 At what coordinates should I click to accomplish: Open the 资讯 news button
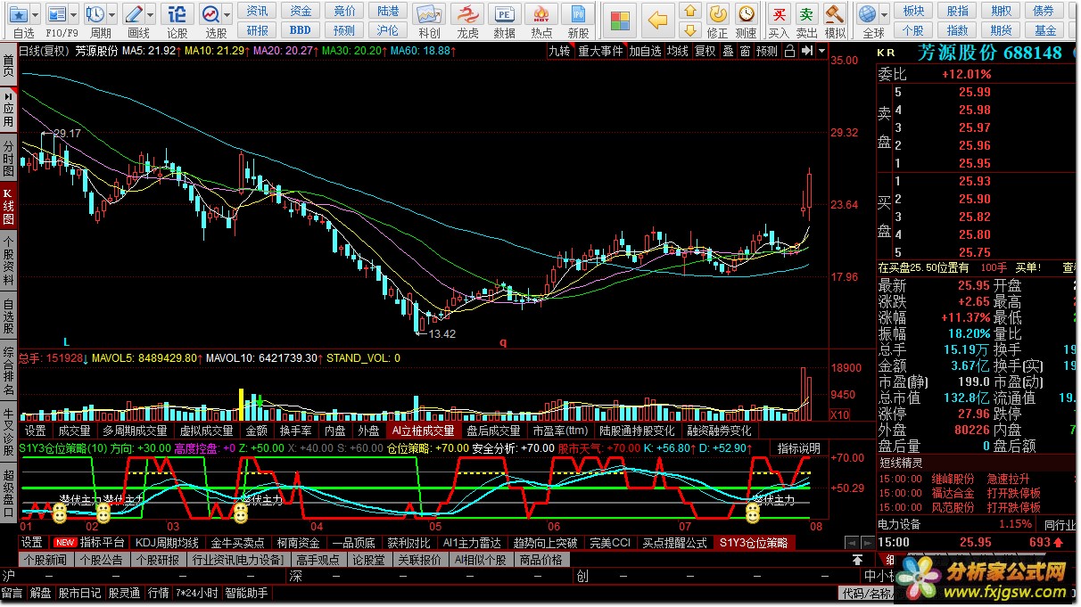click(x=258, y=11)
